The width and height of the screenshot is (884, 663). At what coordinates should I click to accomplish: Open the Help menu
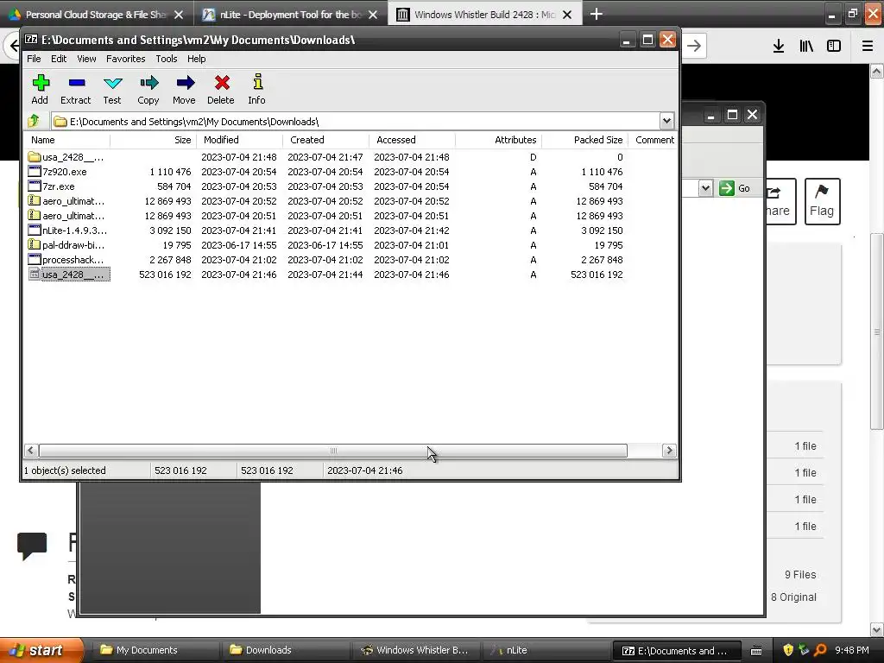tap(196, 59)
